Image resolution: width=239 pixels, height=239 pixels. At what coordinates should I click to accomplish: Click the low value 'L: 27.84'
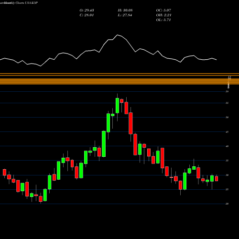point(125,15)
